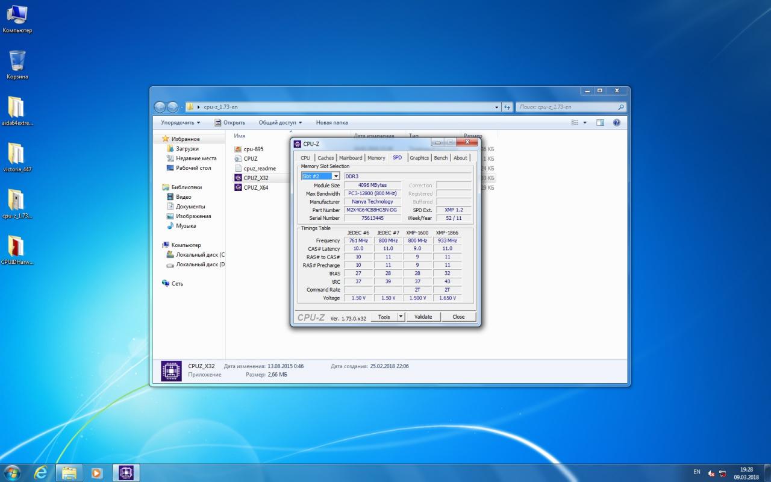771x482 pixels.
Task: Open Windows Media Player from taskbar
Action: 97,472
